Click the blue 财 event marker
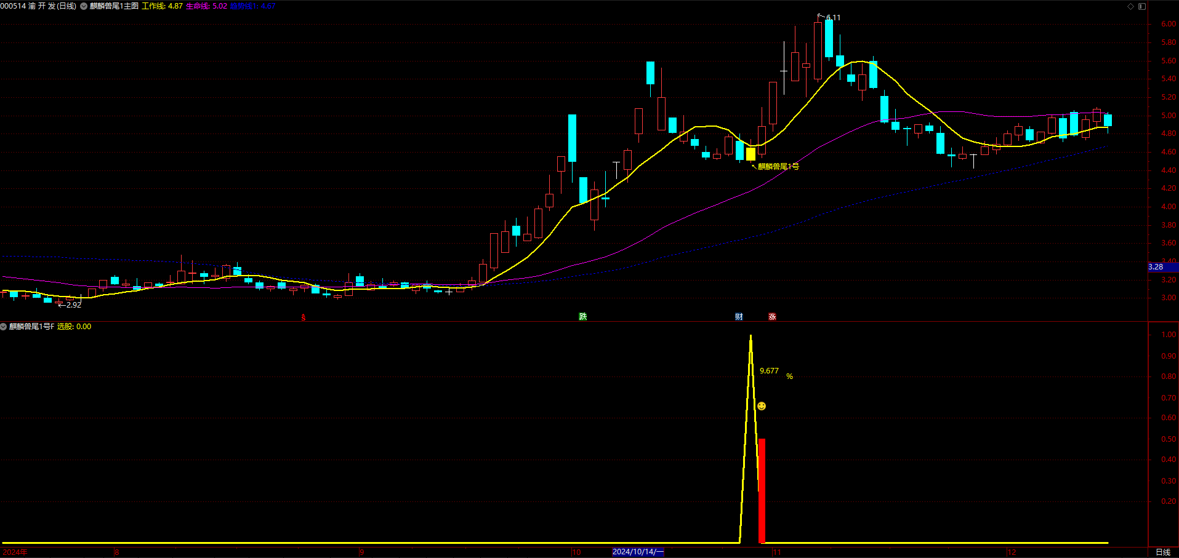The height and width of the screenshot is (558, 1179). pos(739,316)
